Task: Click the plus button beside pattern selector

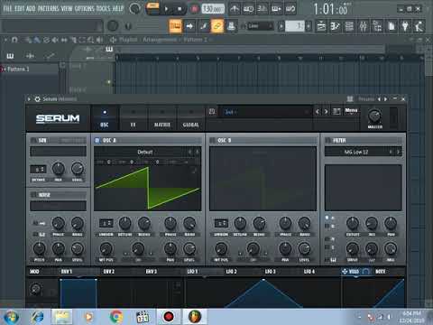Action: pos(309,26)
